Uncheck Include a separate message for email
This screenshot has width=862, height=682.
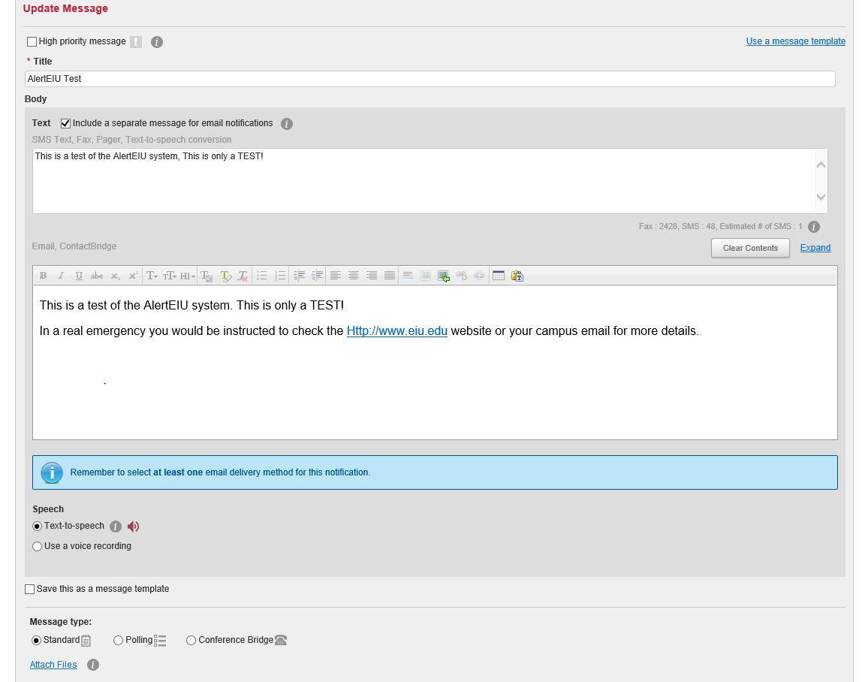[x=65, y=123]
